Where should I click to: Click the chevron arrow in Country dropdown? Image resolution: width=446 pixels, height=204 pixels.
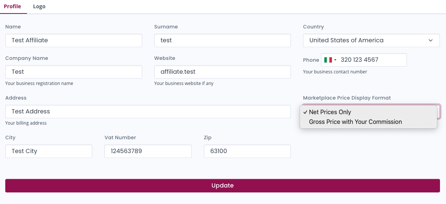pyautogui.click(x=431, y=40)
